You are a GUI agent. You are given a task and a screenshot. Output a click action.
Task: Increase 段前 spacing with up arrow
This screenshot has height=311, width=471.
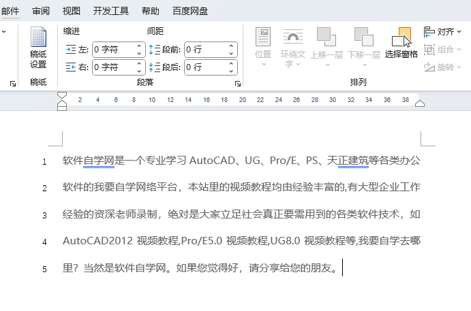click(231, 46)
